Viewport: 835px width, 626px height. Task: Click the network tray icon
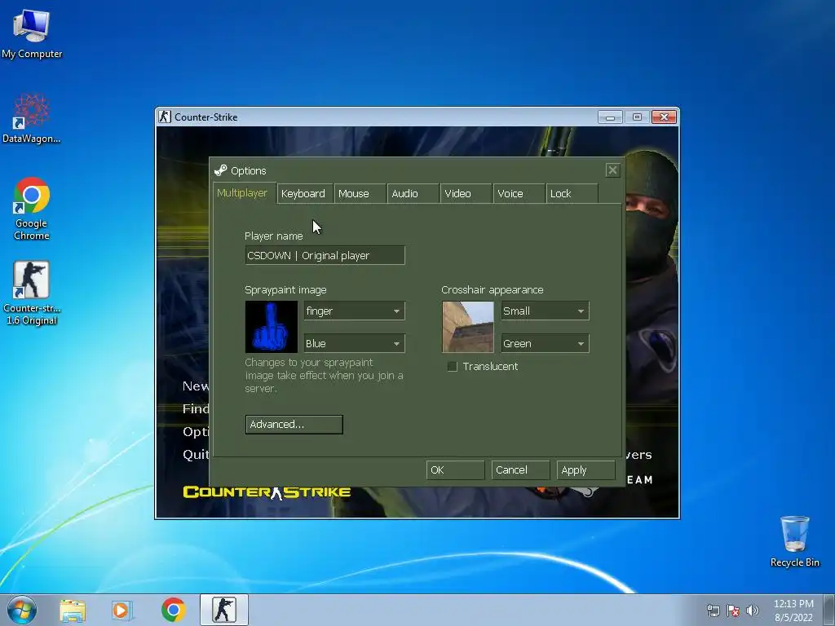713,611
